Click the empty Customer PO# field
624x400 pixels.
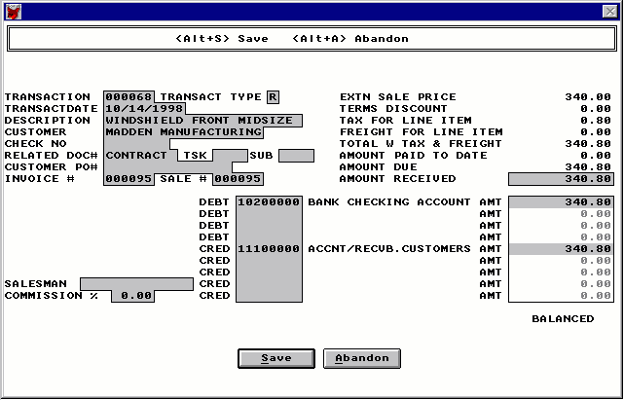click(x=168, y=167)
